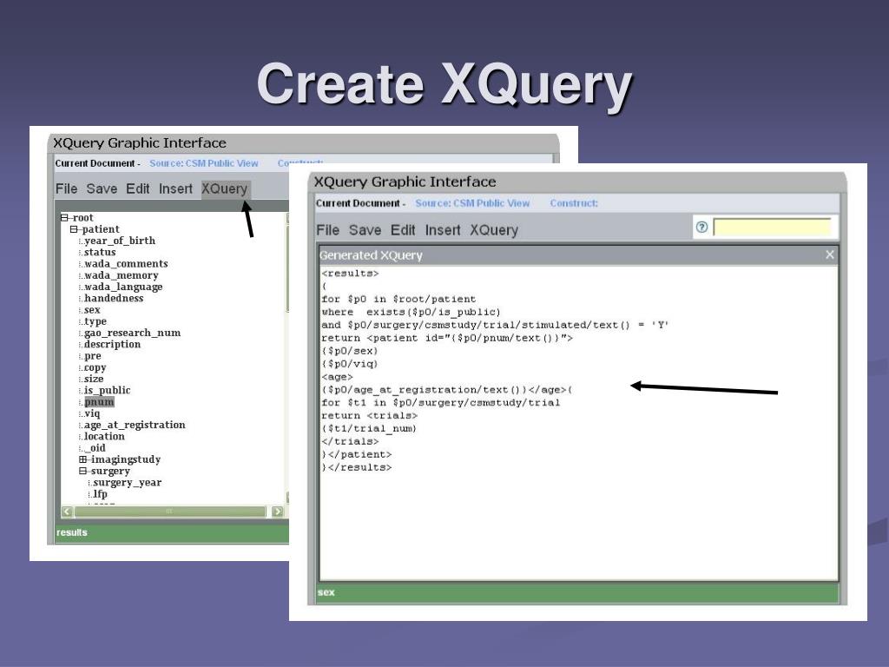The width and height of the screenshot is (889, 667).
Task: Click line 'where exists($p0/is_public)'
Action: [x=411, y=312]
